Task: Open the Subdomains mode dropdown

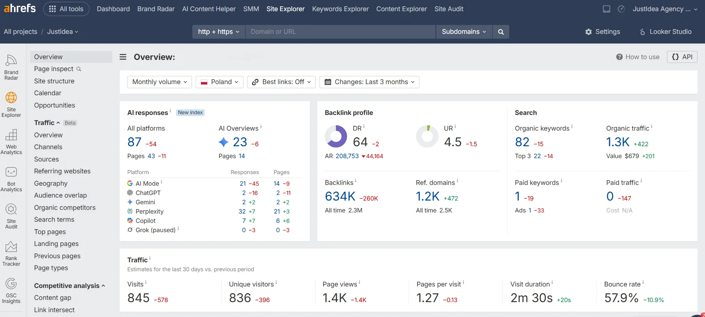Action: coord(464,32)
